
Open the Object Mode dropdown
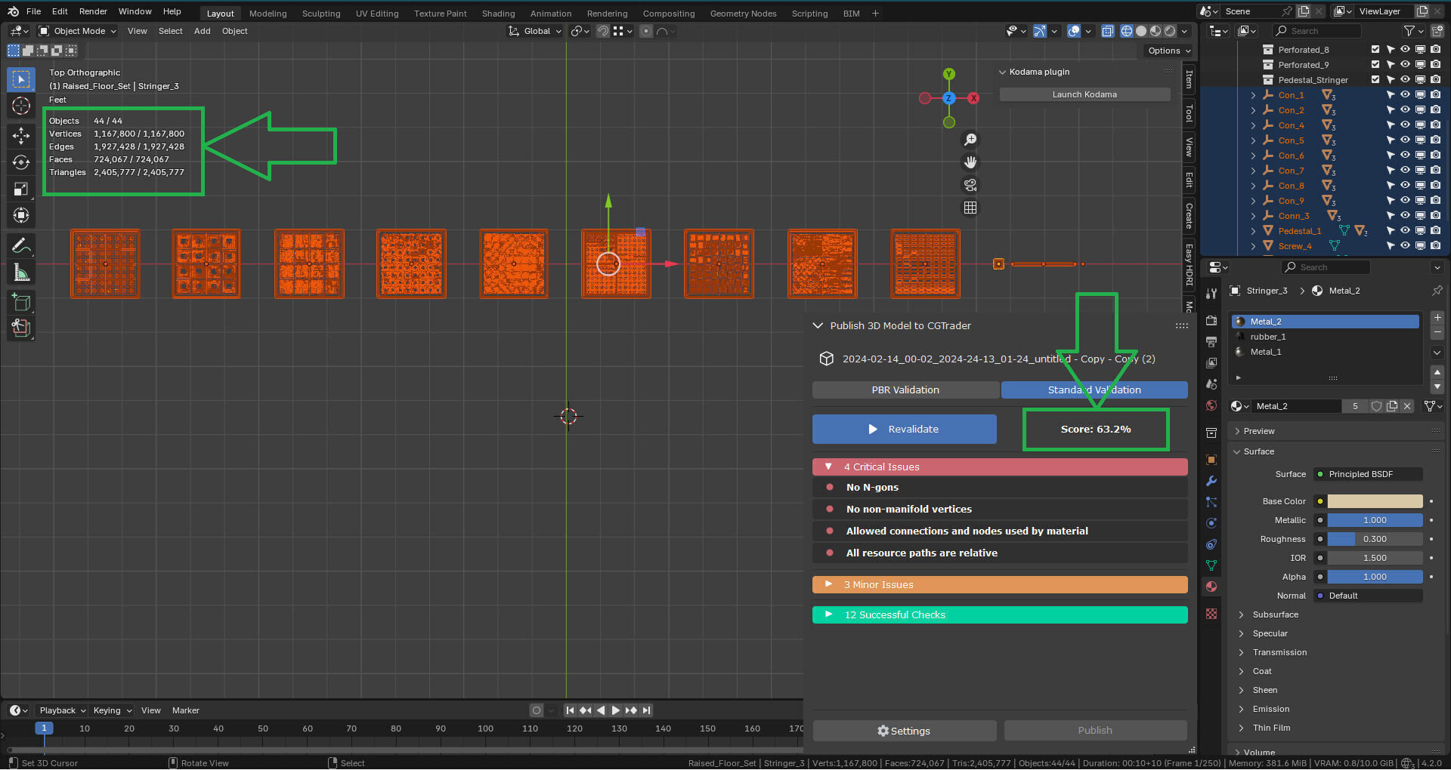point(77,31)
